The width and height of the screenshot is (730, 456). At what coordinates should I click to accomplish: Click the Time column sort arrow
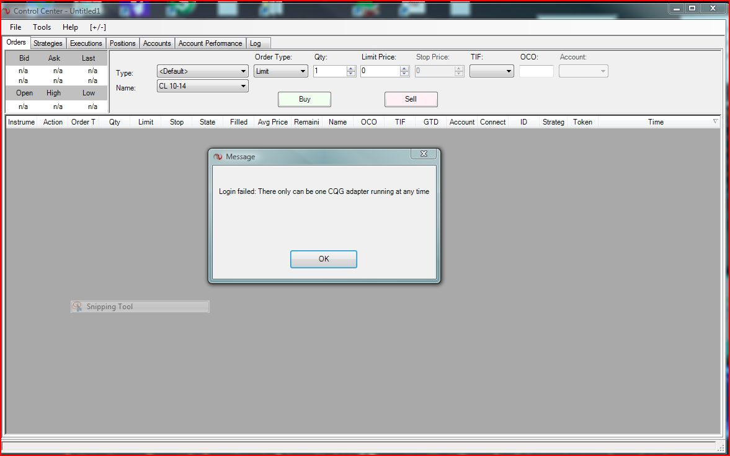716,121
